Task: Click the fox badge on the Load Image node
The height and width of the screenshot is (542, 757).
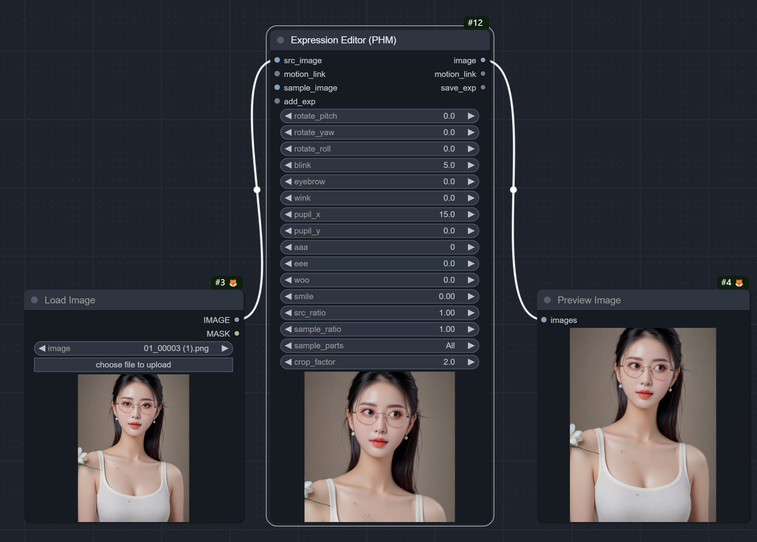Action: pos(233,282)
